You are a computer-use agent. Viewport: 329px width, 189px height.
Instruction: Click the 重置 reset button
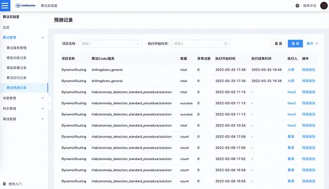(278, 44)
